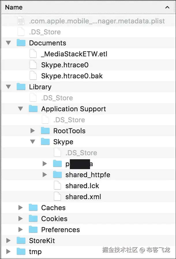The width and height of the screenshot is (176, 259).
Task: Sort by the Name column header
Action: coord(14,7)
